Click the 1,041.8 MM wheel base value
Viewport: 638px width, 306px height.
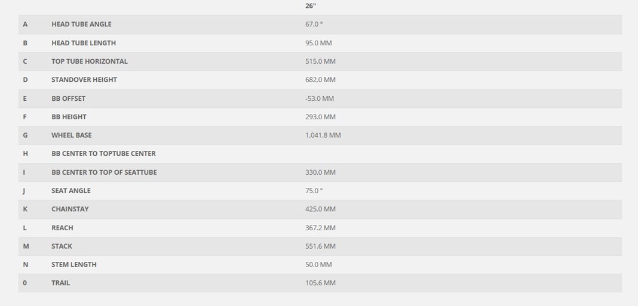pos(323,135)
